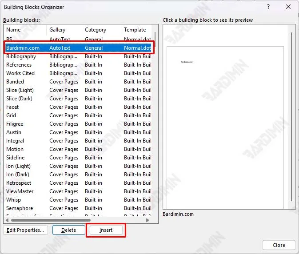The width and height of the screenshot is (299, 254).
Task: Select the References building block
Action: pyautogui.click(x=78, y=65)
